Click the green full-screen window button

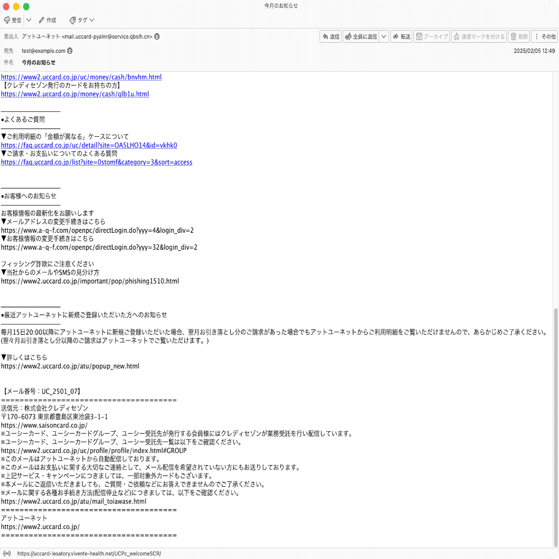click(x=26, y=6)
